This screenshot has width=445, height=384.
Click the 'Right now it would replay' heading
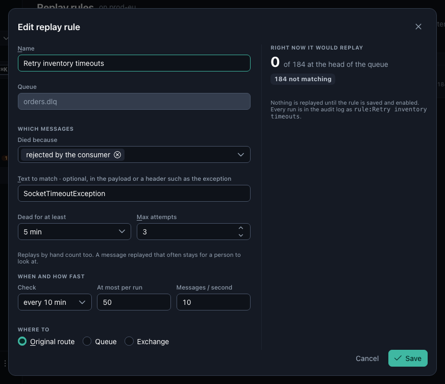pyautogui.click(x=317, y=47)
